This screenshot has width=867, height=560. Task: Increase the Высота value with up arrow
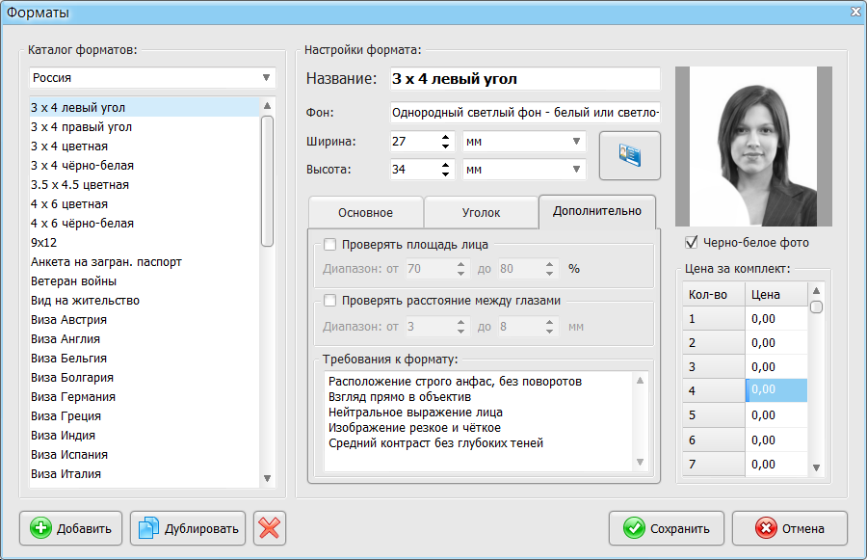click(x=445, y=165)
